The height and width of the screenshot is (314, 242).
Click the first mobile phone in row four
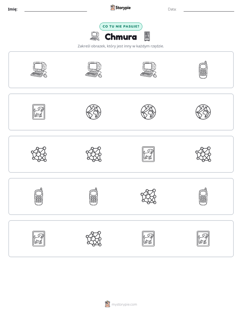pos(39,196)
